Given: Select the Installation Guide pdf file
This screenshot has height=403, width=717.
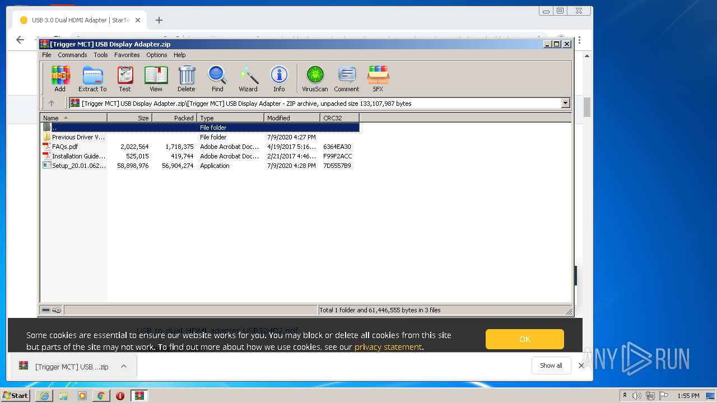Looking at the screenshot, I should coord(200,156).
